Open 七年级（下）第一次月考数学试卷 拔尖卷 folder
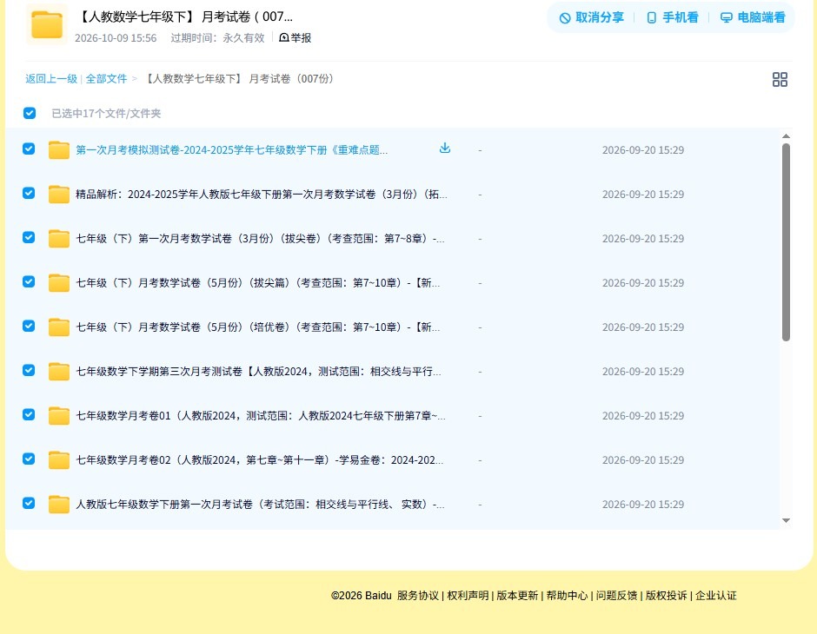 [x=260, y=238]
